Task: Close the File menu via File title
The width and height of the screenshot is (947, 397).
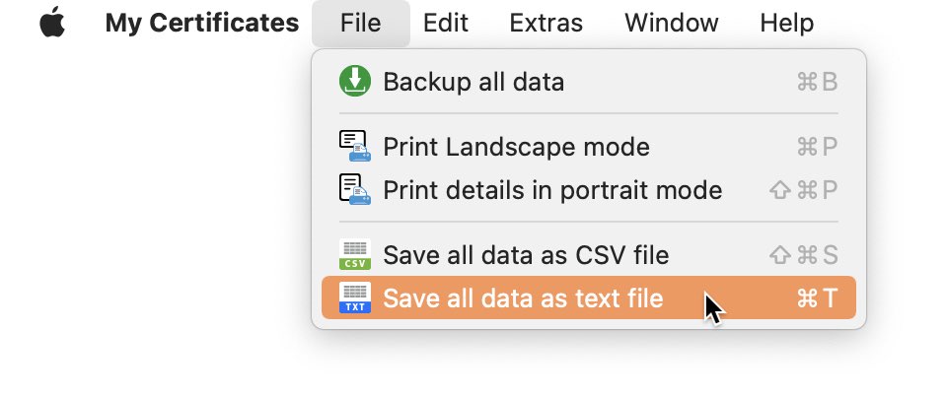Action: pos(361,23)
